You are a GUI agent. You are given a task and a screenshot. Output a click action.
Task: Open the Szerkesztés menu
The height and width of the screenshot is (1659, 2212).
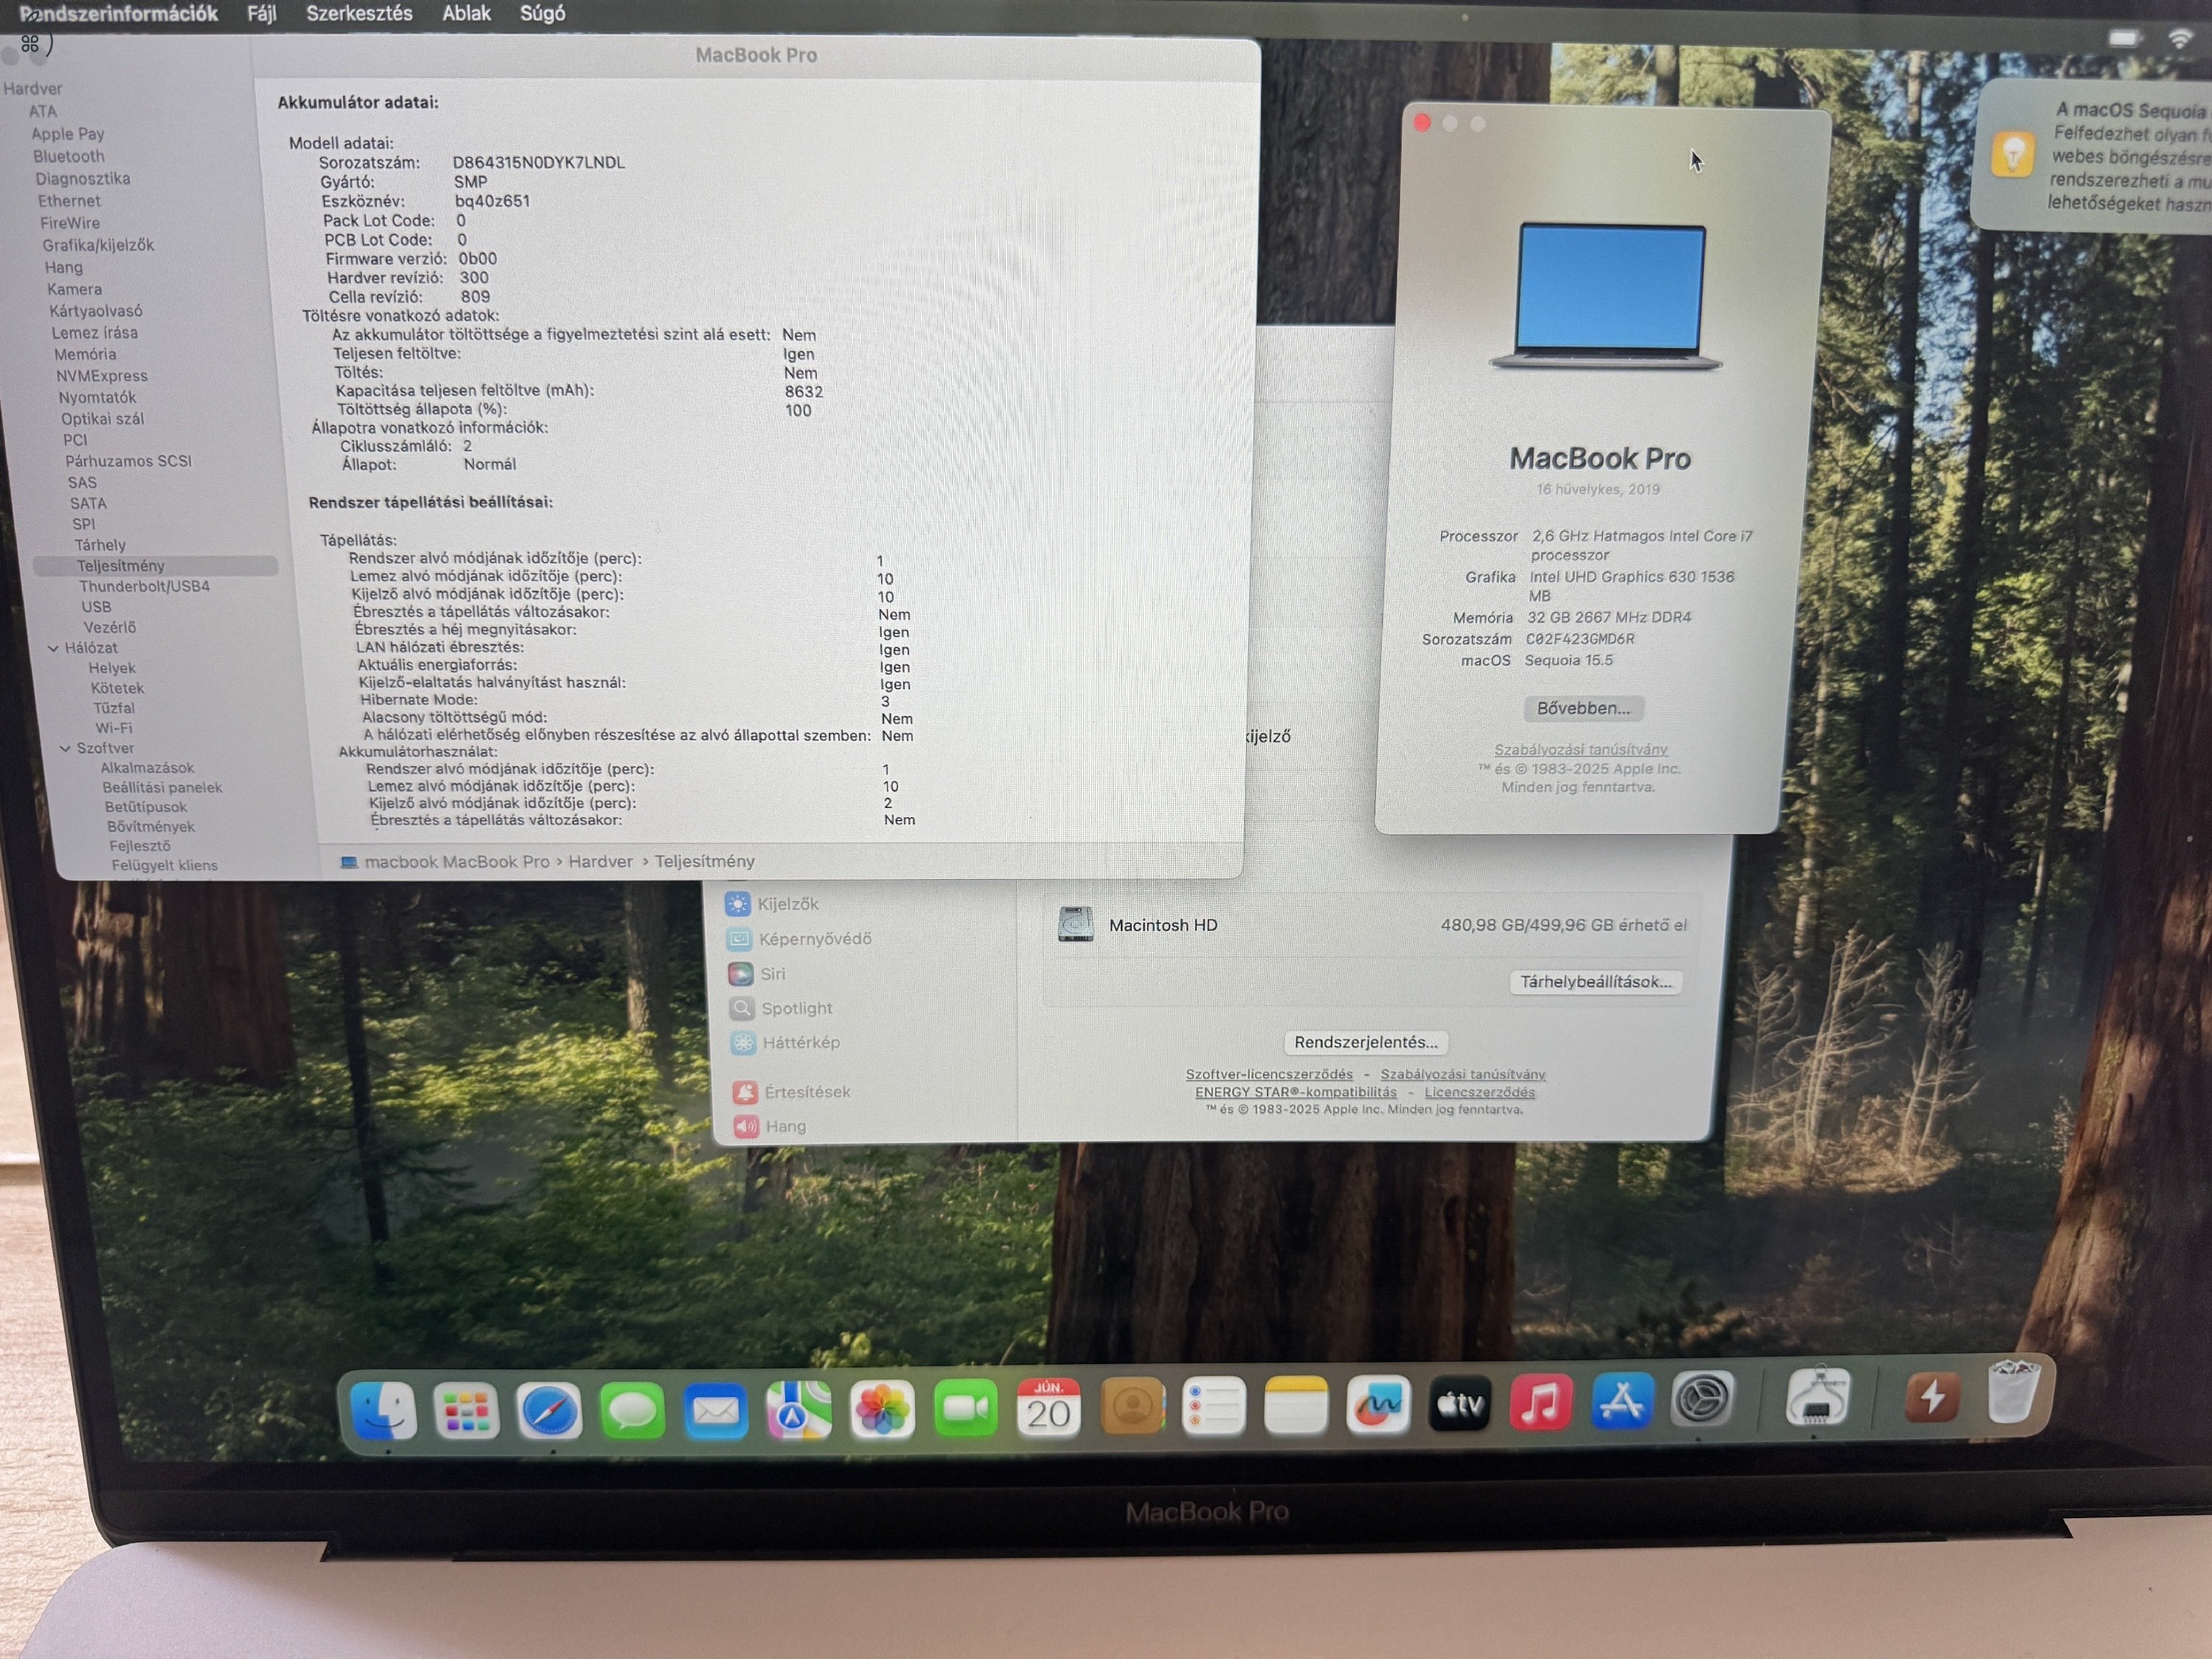(x=359, y=13)
